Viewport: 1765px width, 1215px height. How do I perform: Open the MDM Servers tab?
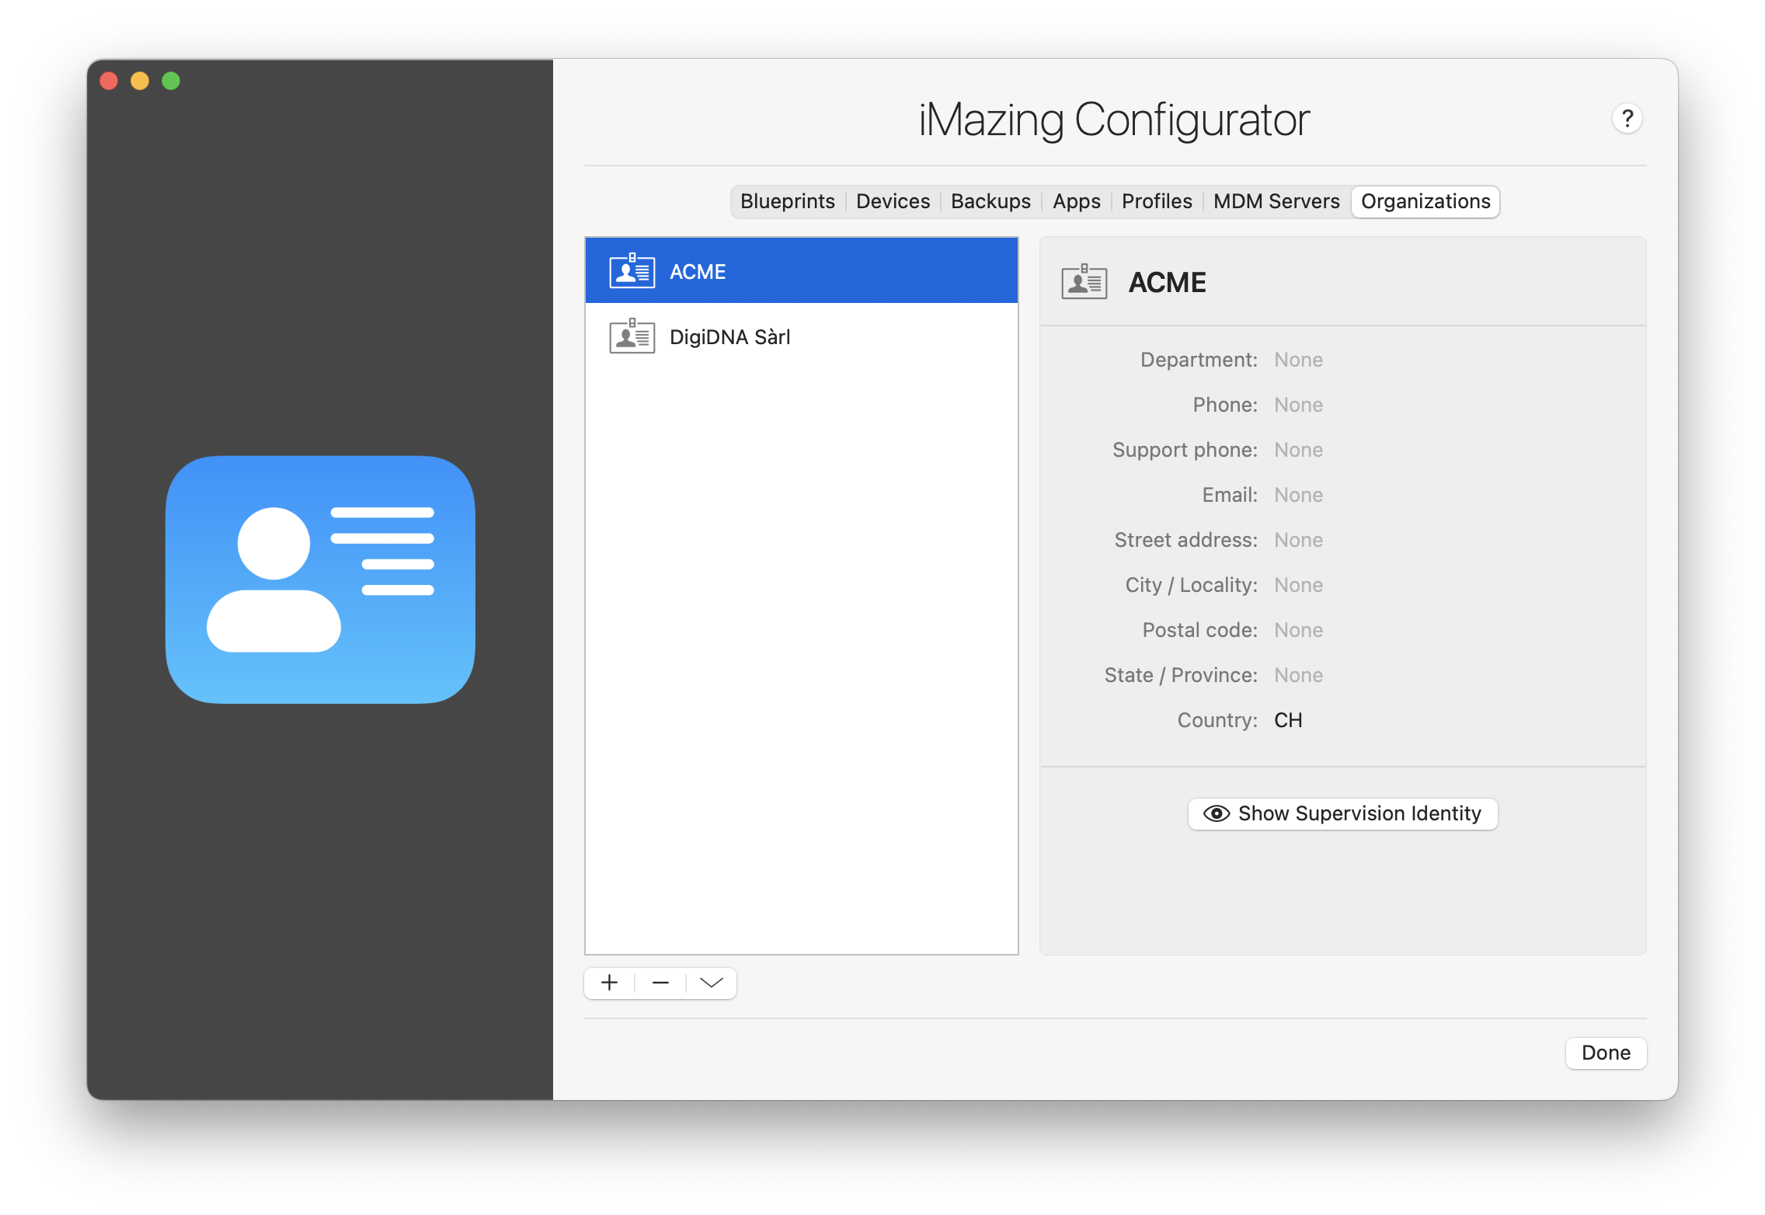[x=1276, y=201]
